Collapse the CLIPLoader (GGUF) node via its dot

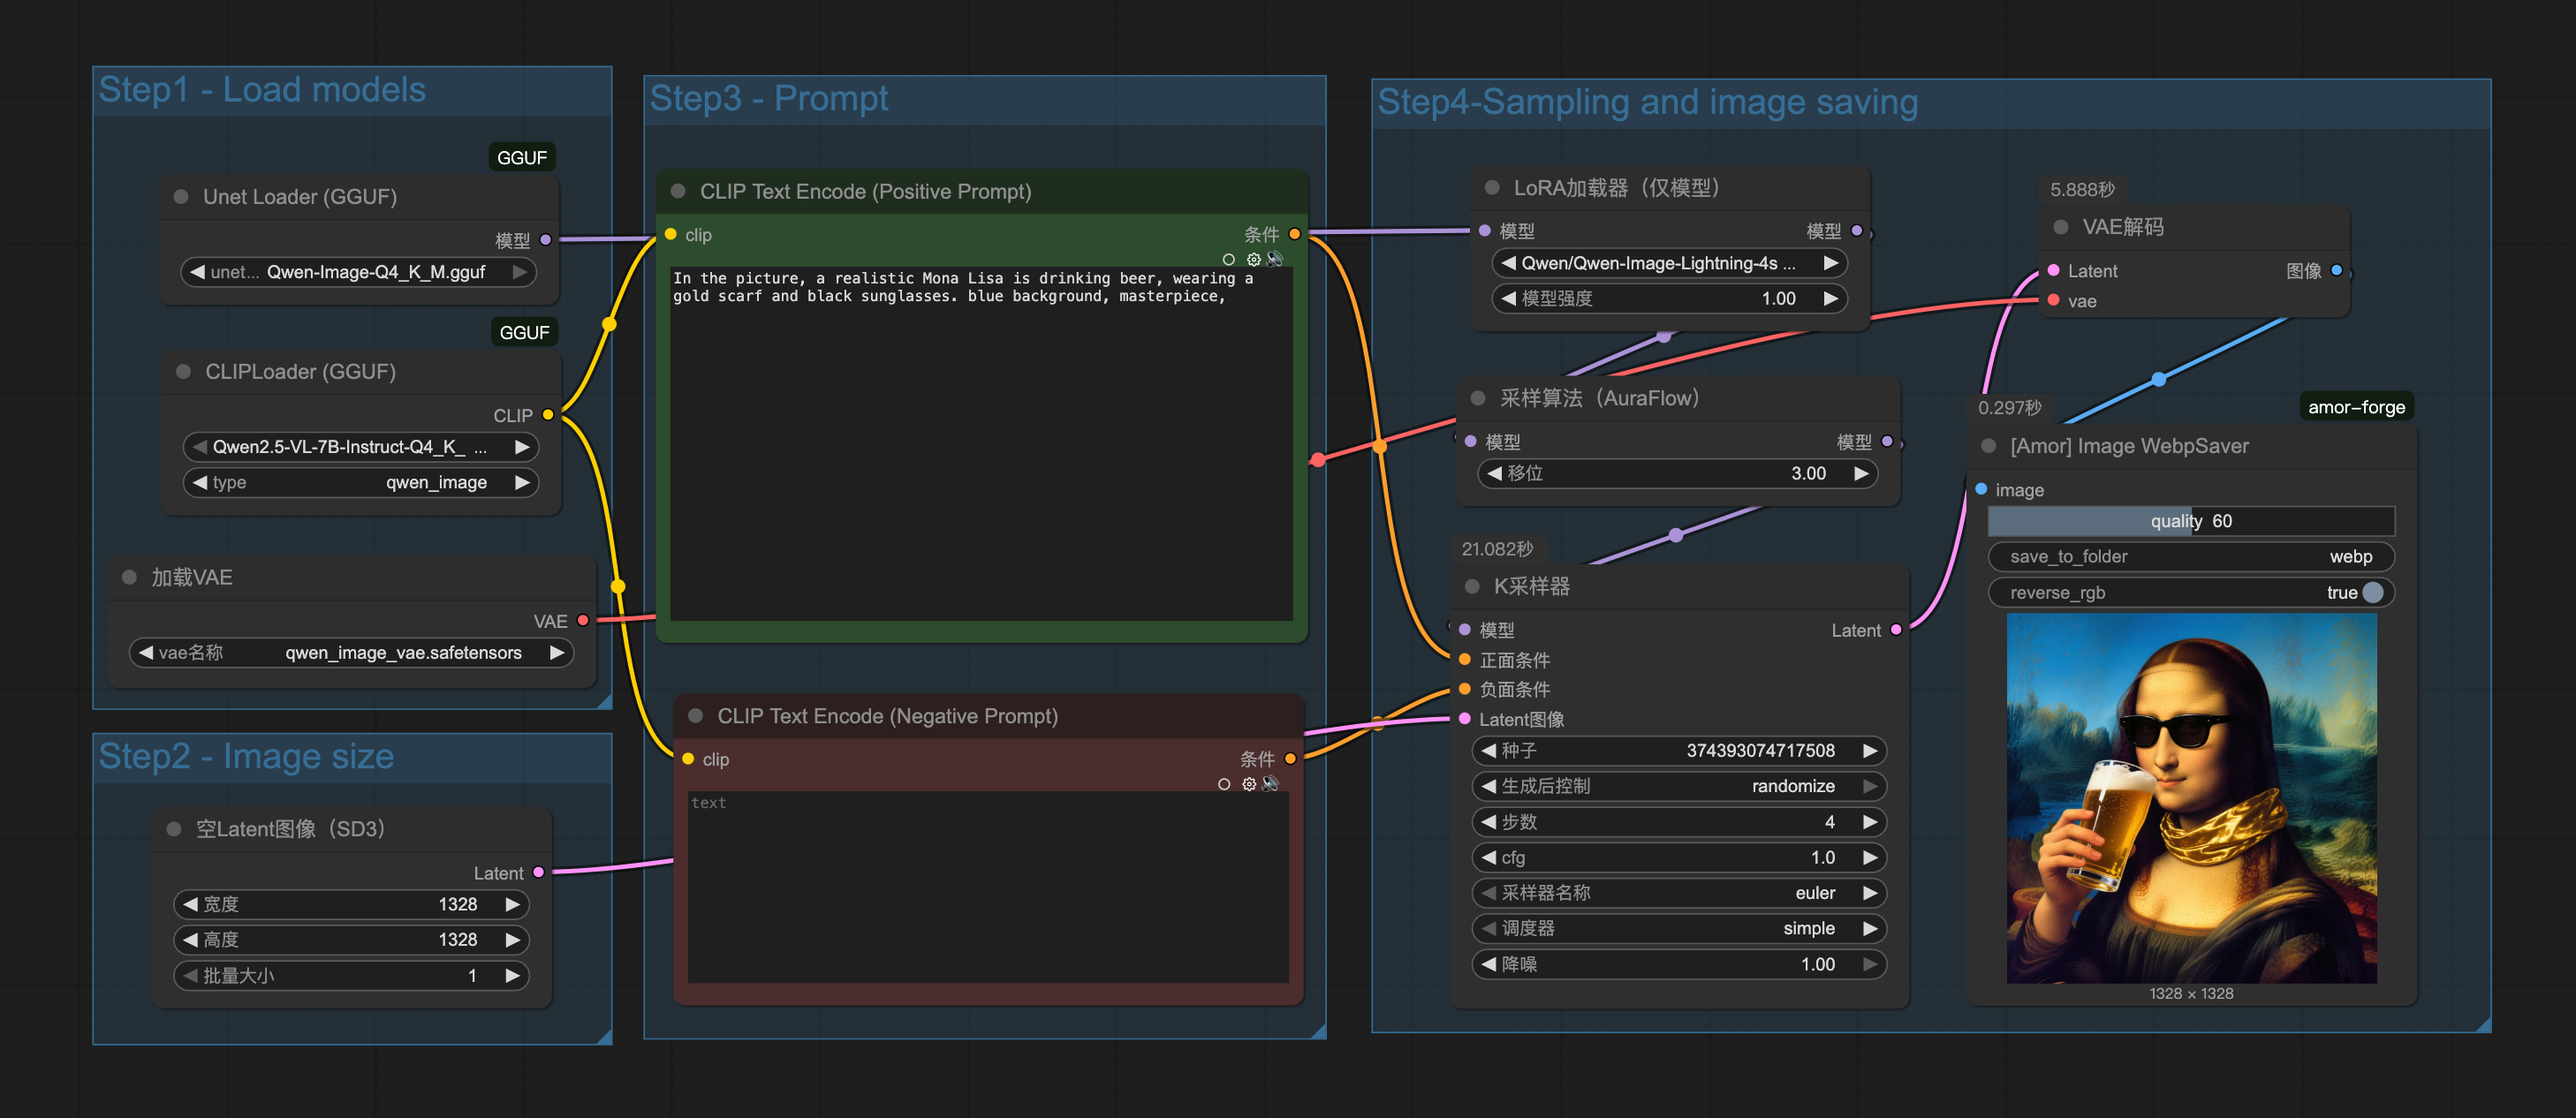pos(183,372)
